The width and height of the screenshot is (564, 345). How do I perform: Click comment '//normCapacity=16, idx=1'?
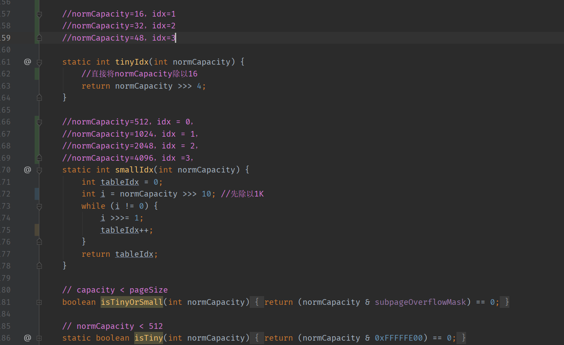coord(119,14)
